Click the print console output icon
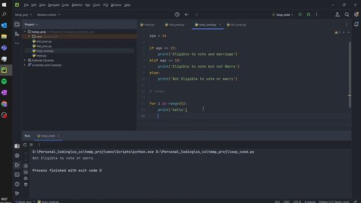 pos(25,178)
